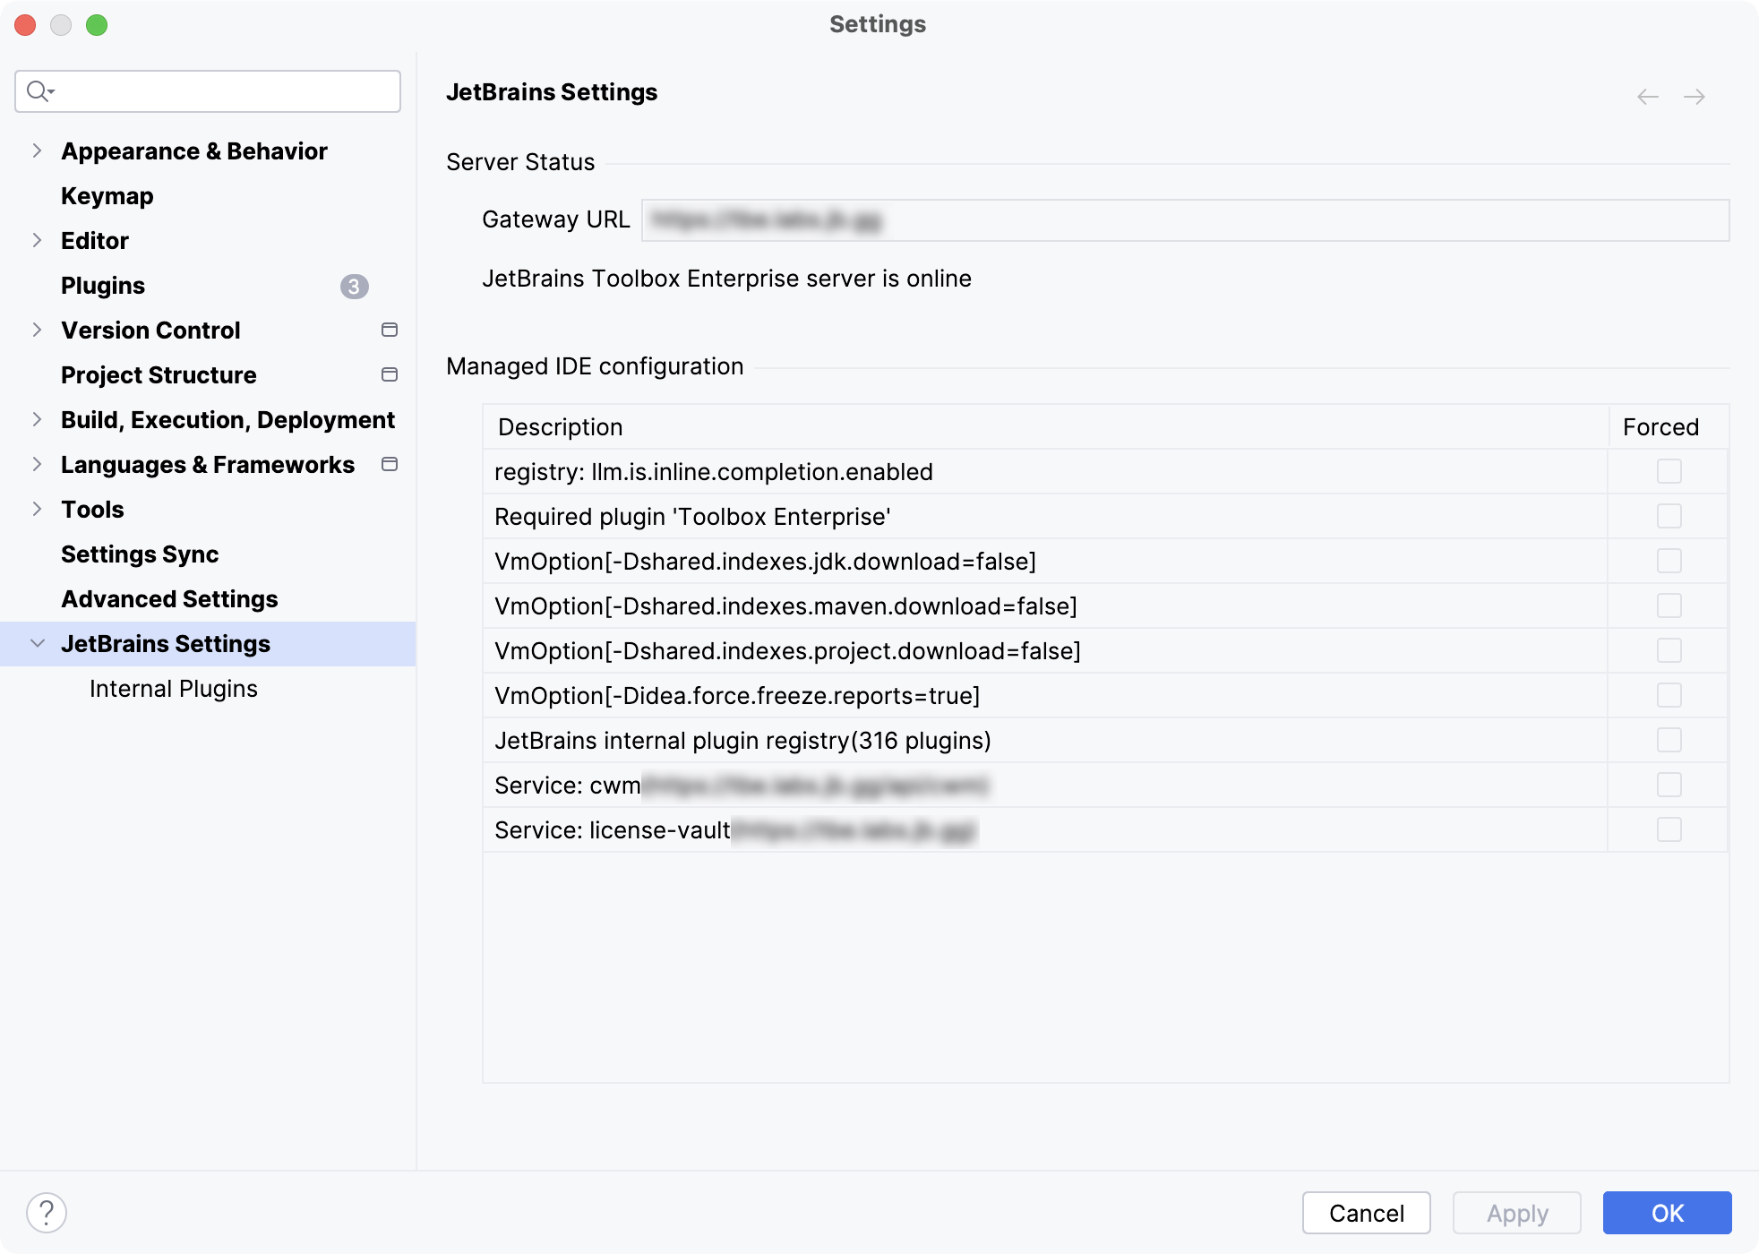Click the project-level icon beside Project Structure

pyautogui.click(x=390, y=374)
